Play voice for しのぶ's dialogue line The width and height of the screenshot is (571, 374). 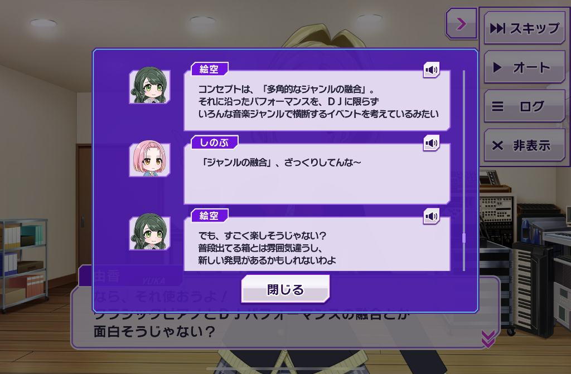(x=432, y=143)
